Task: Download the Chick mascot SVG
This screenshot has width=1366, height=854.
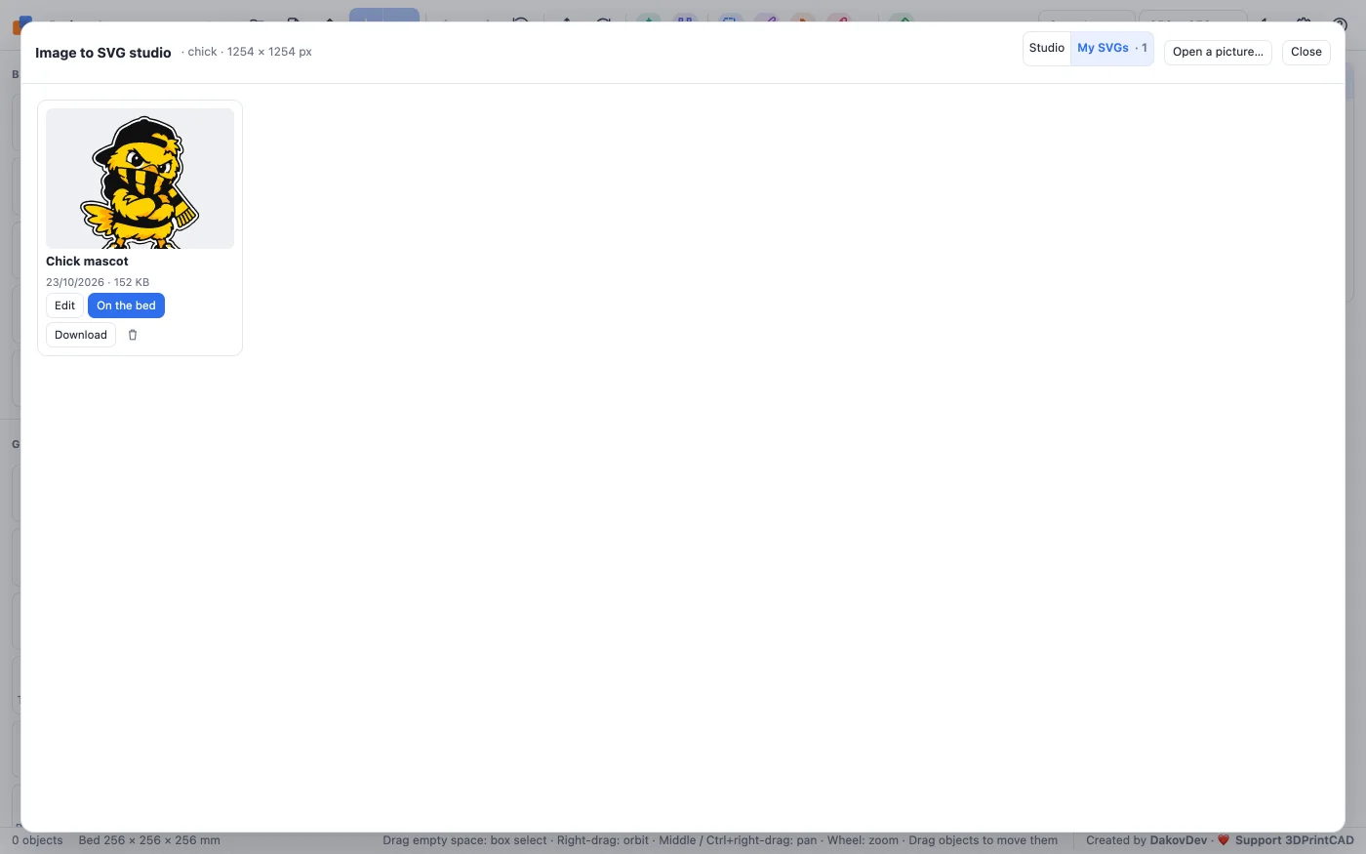Action: [81, 335]
